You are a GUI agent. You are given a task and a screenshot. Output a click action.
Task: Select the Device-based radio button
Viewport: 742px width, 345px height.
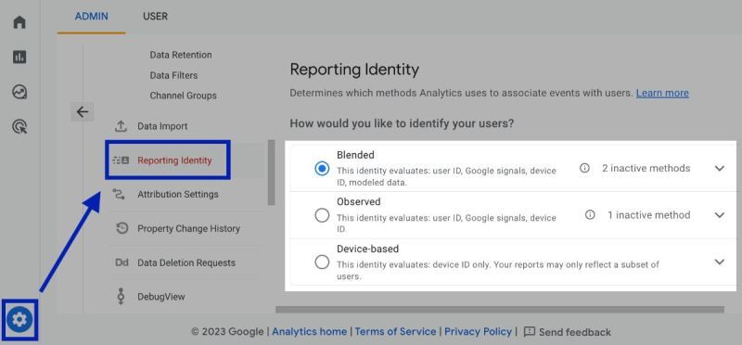coord(322,262)
